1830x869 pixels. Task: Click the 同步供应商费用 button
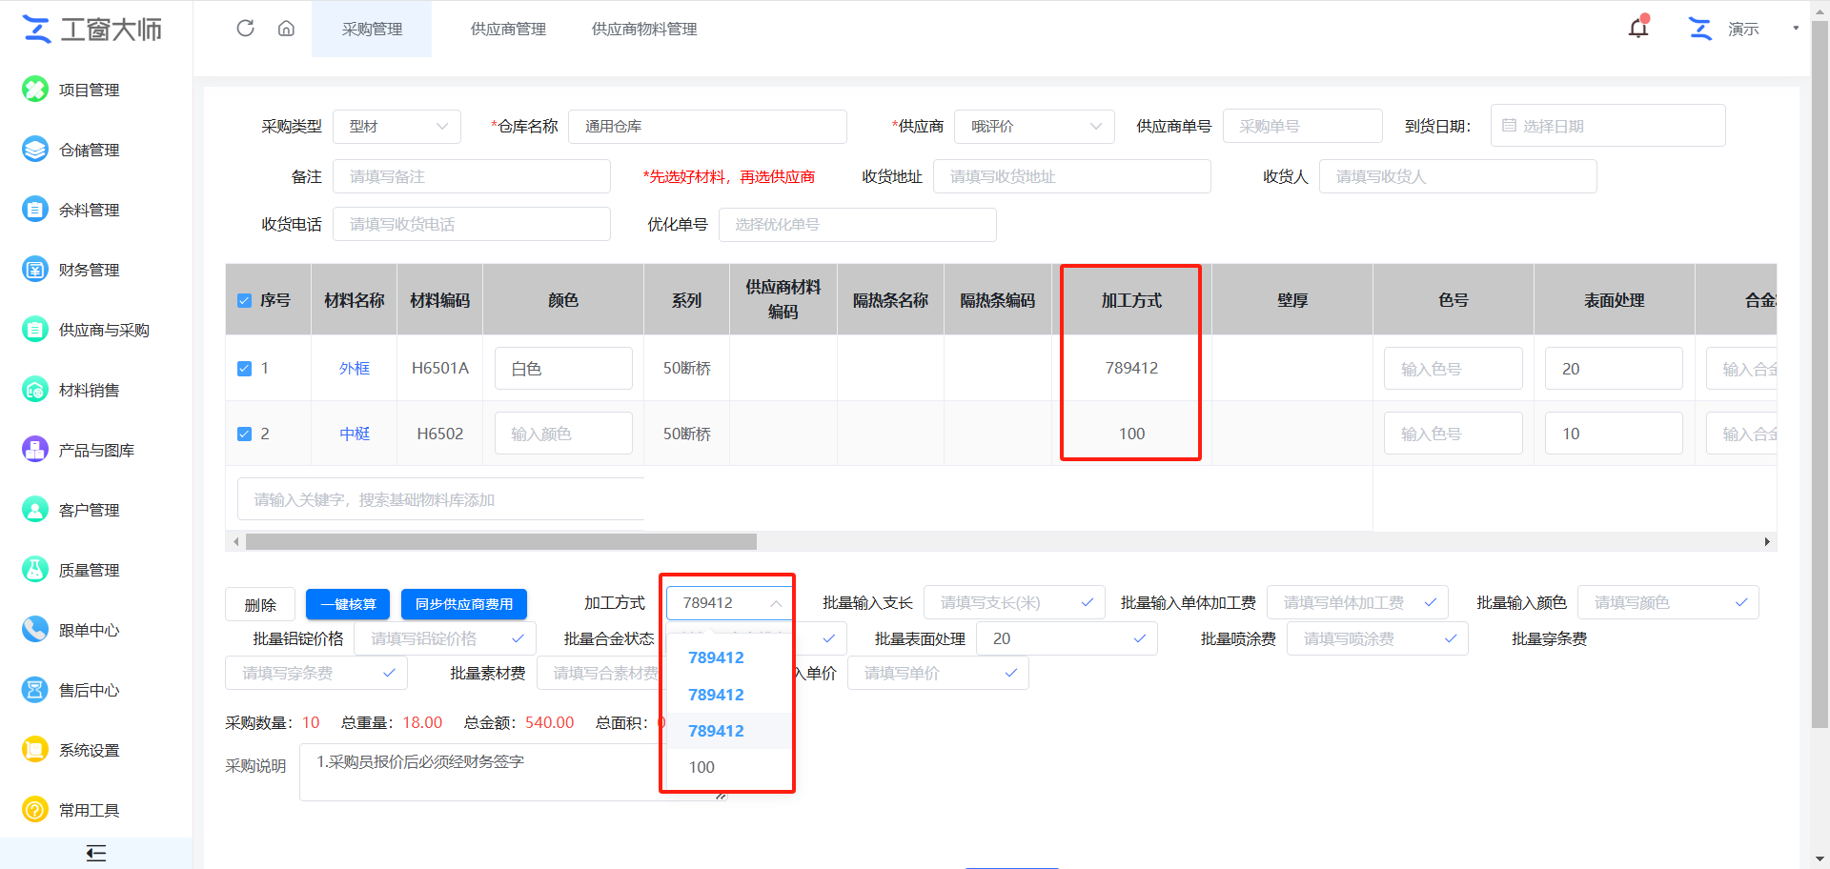tap(464, 604)
